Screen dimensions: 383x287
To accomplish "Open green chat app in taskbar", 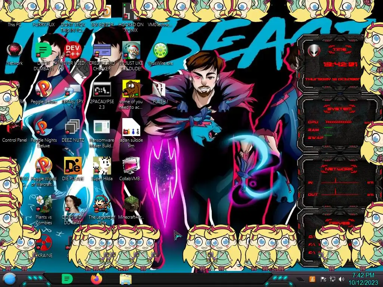I will [x=67, y=279].
